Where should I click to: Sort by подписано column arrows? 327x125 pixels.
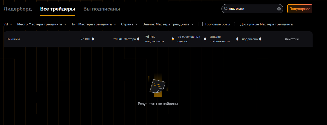tap(260, 39)
